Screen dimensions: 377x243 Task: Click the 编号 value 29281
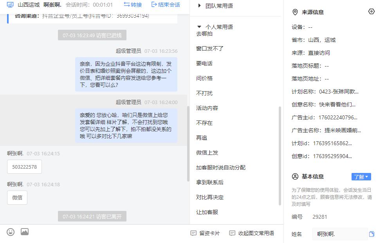pyautogui.click(x=320, y=217)
